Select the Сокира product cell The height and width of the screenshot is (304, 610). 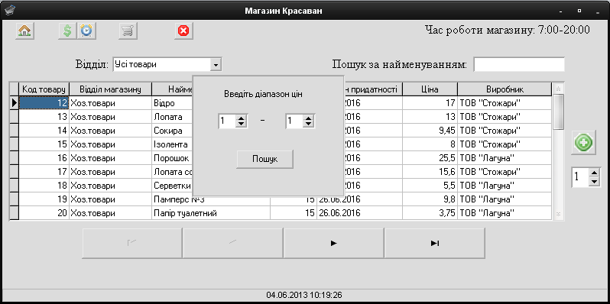coord(172,131)
